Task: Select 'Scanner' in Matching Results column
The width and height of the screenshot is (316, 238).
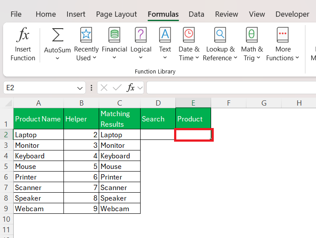Action: [120, 187]
